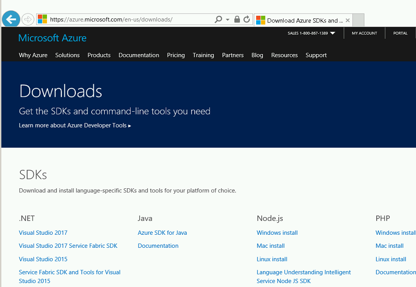Image resolution: width=416 pixels, height=287 pixels.
Task: Expand the Sales 1-800-867-1389 dropdown
Action: tap(312, 33)
